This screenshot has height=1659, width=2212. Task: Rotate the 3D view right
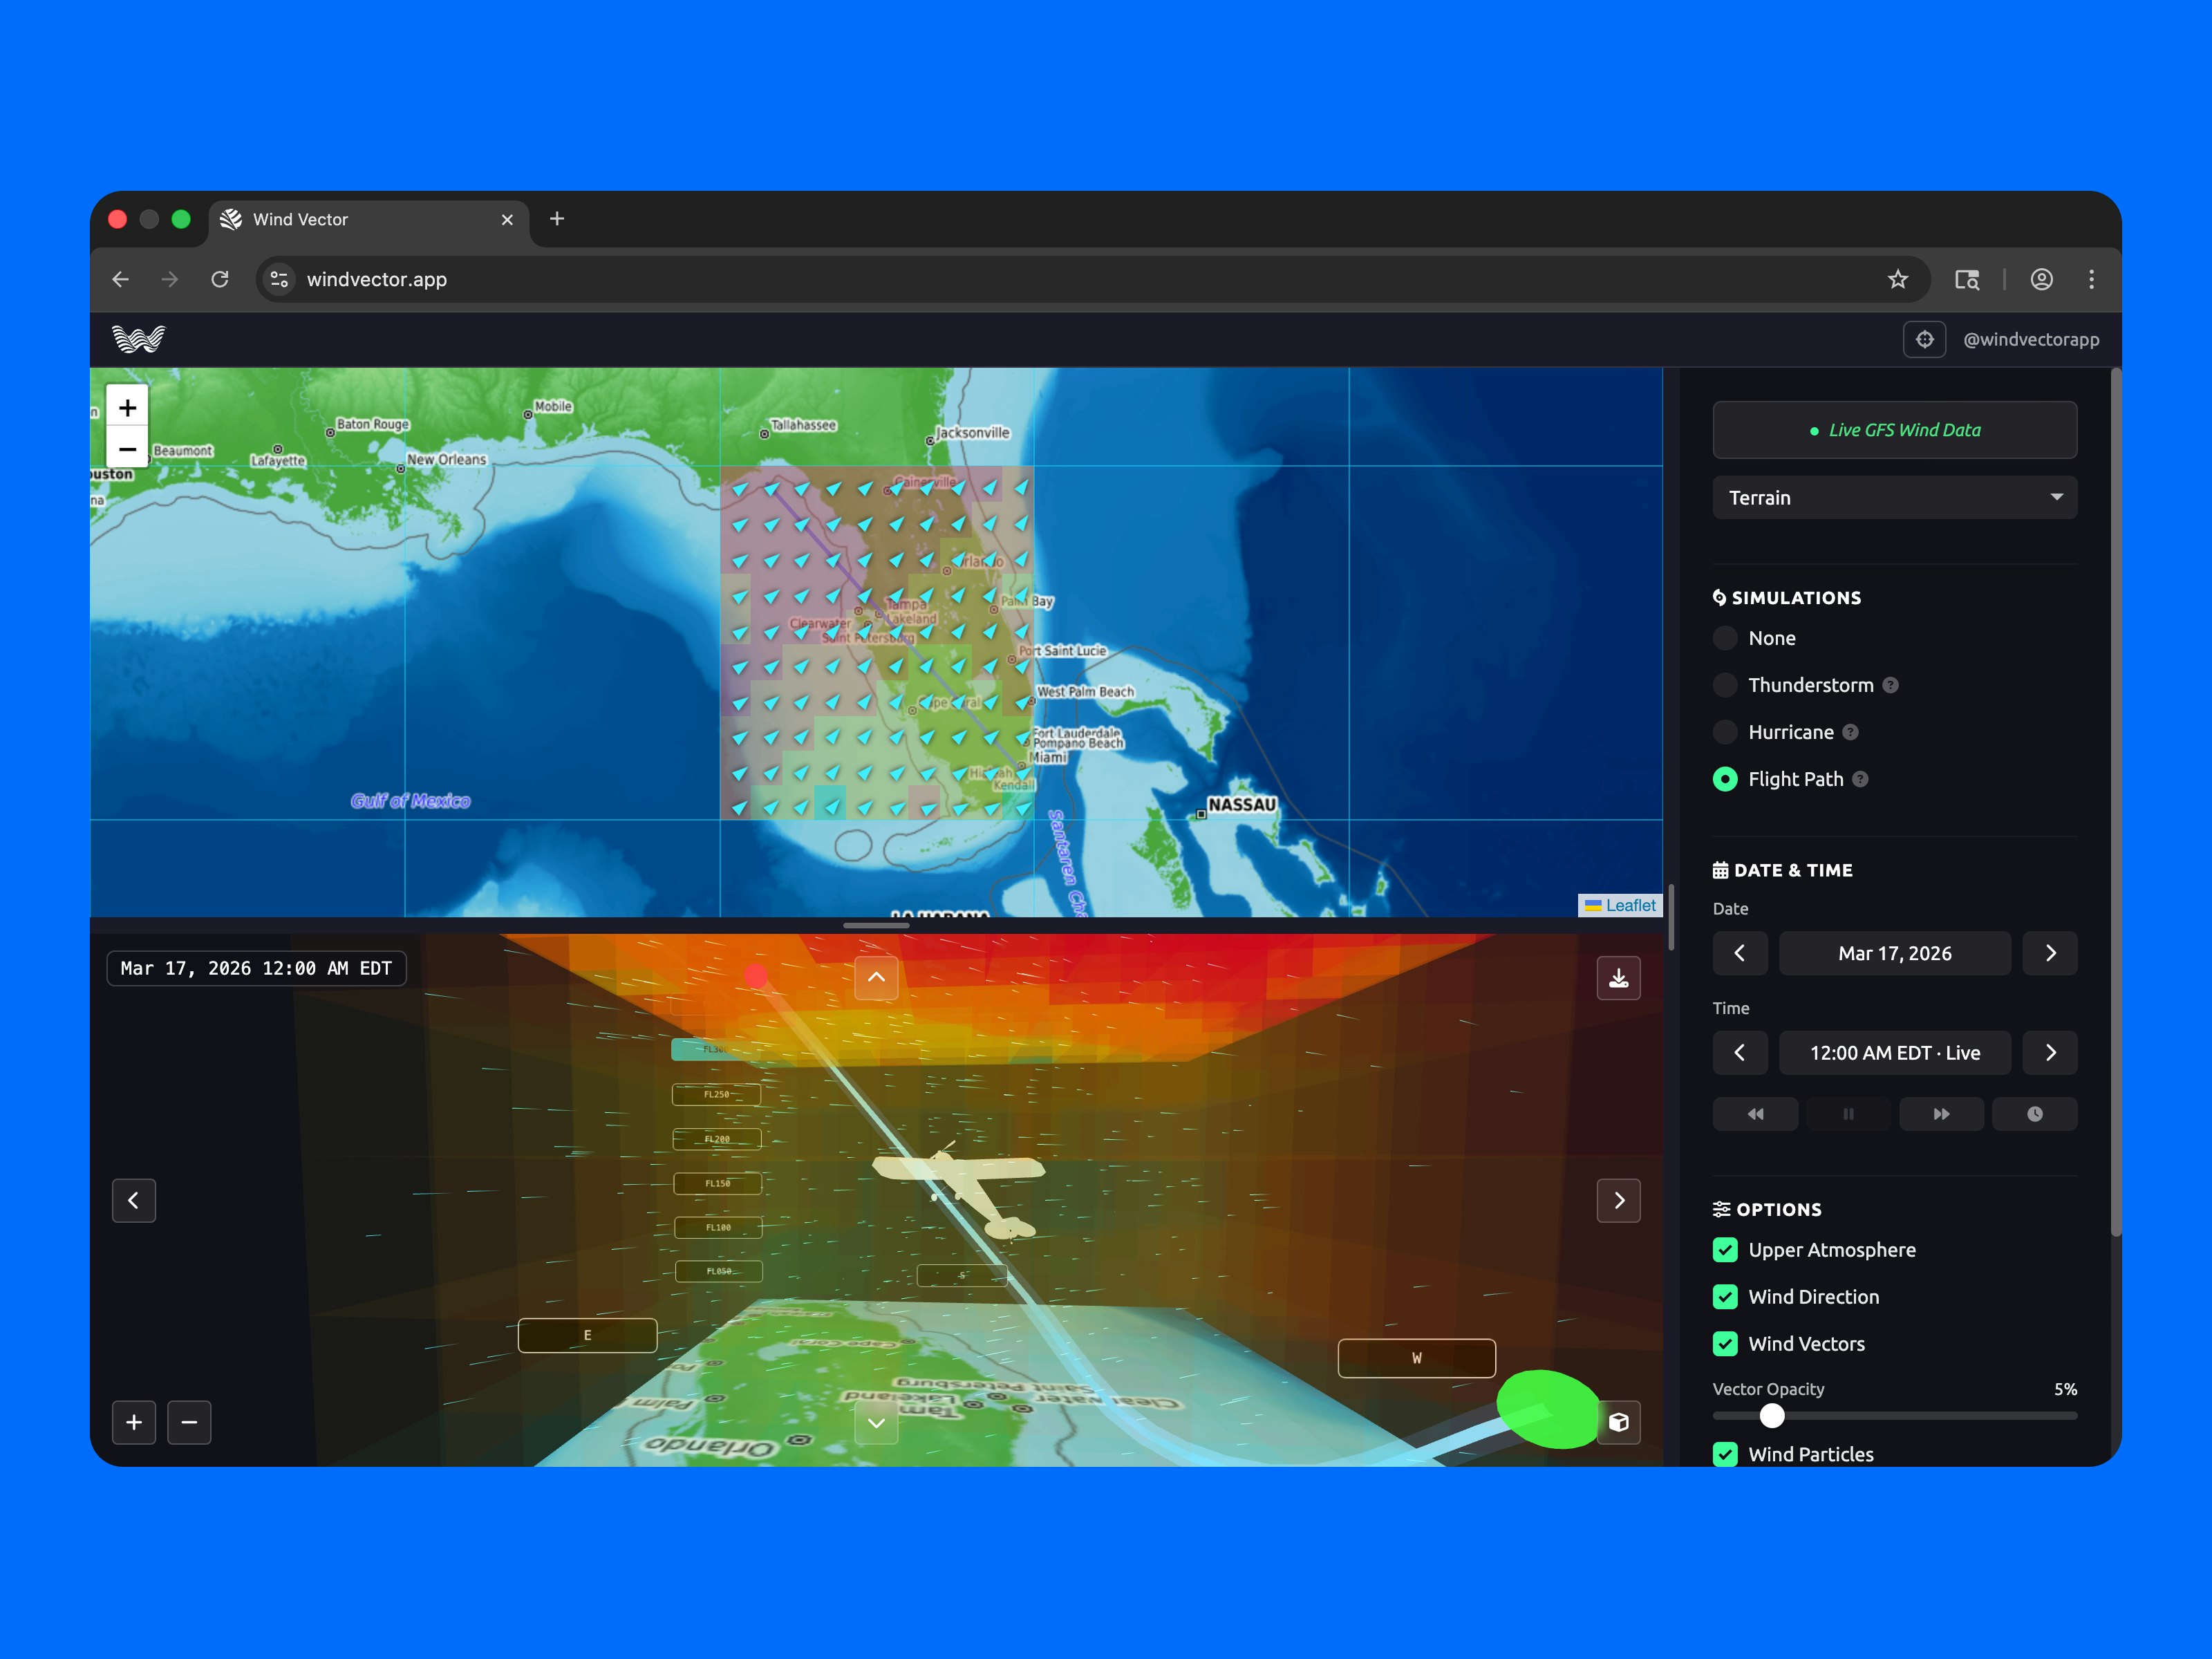pos(1618,1200)
